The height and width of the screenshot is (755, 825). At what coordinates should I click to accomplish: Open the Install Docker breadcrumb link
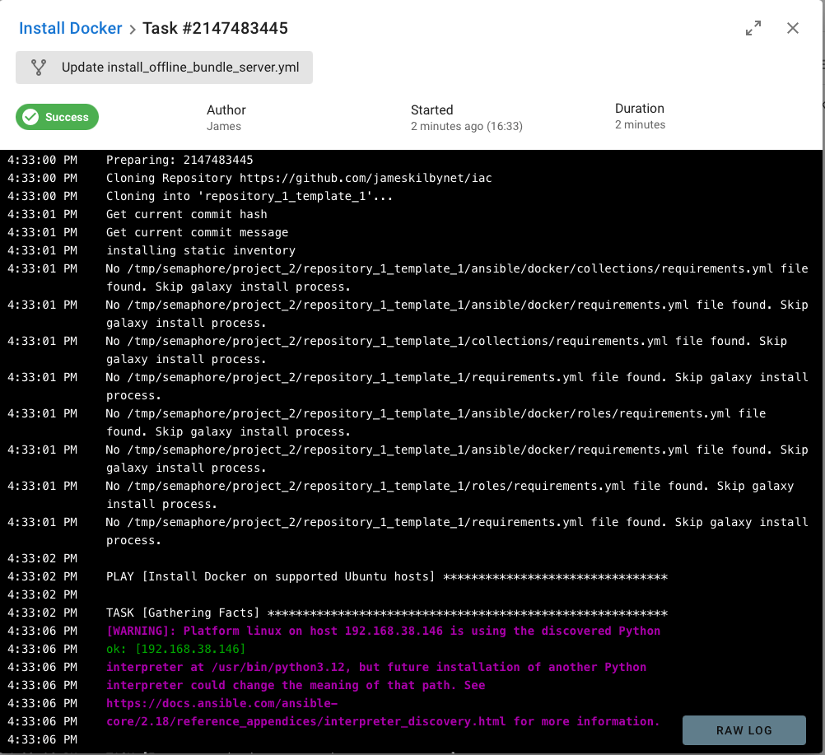click(x=70, y=28)
